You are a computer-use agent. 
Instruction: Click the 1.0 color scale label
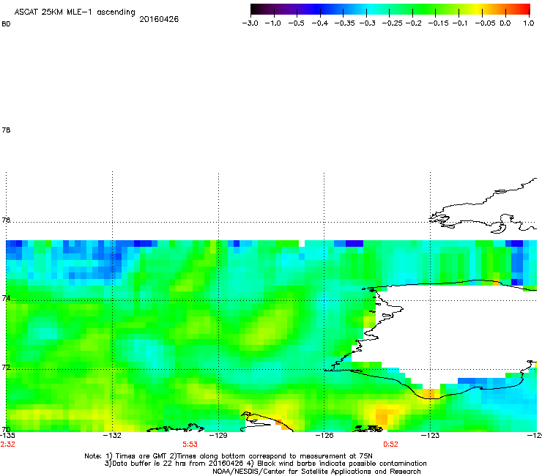click(x=529, y=23)
